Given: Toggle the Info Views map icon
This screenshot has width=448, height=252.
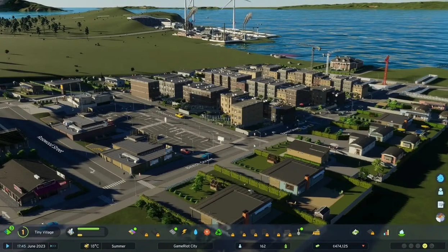Looking at the screenshot, I should pos(440,217).
